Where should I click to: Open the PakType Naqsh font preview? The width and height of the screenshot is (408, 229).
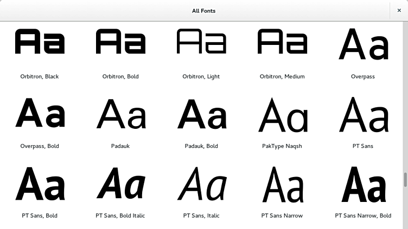coord(282,115)
